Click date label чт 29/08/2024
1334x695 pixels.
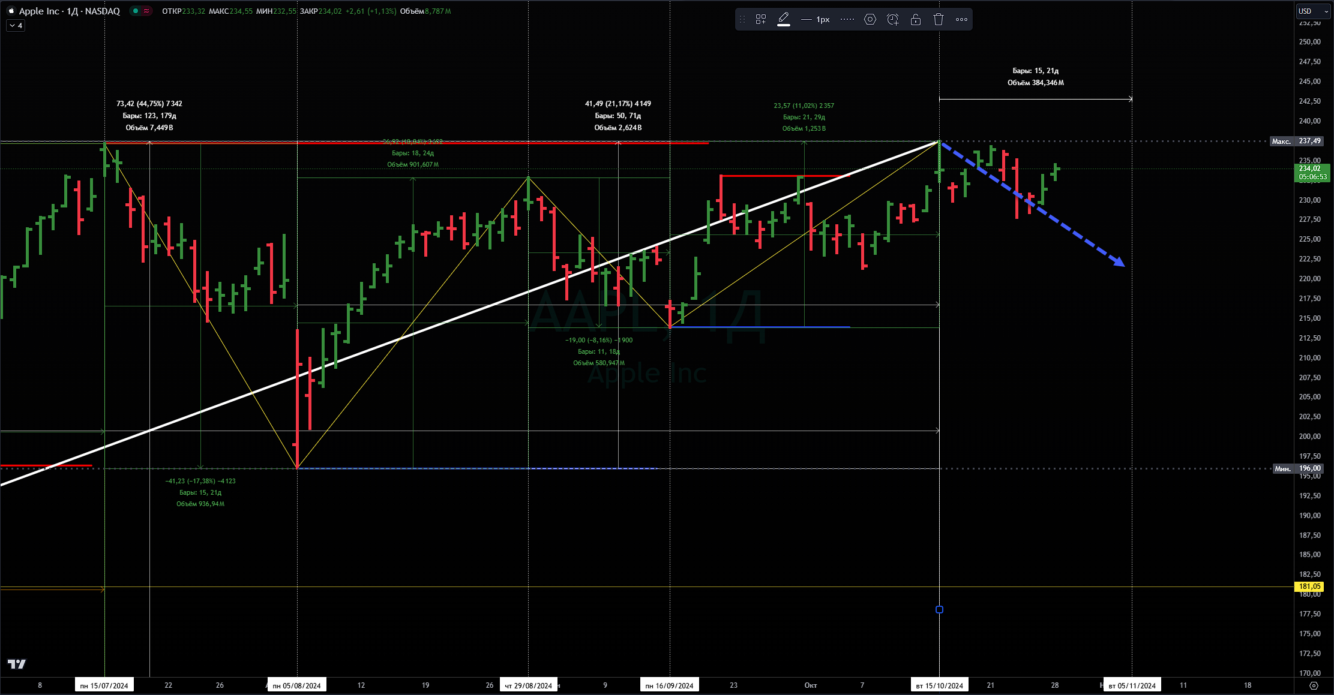coord(529,685)
